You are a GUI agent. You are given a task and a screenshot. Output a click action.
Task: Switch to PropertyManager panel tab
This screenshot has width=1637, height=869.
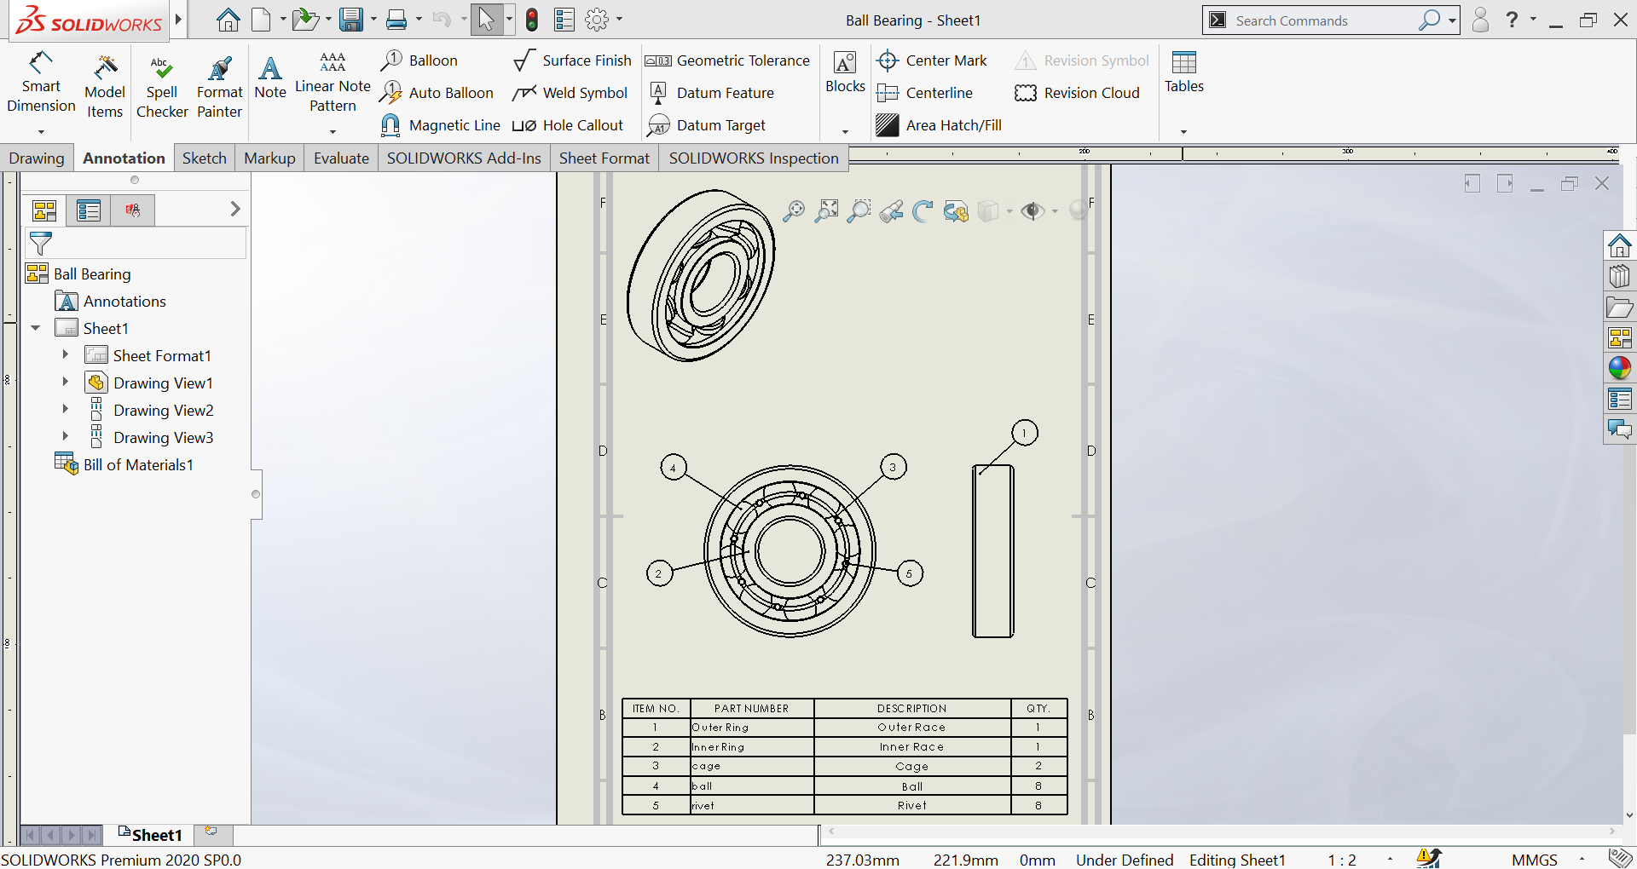[89, 210]
